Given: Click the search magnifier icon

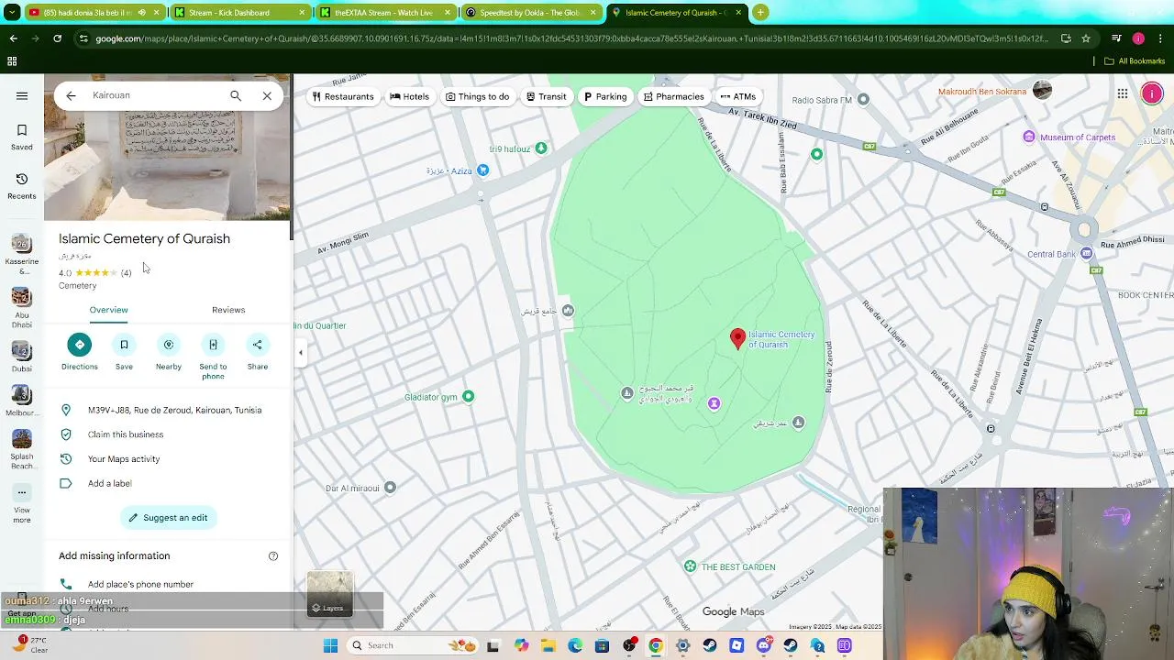Looking at the screenshot, I should 236,95.
